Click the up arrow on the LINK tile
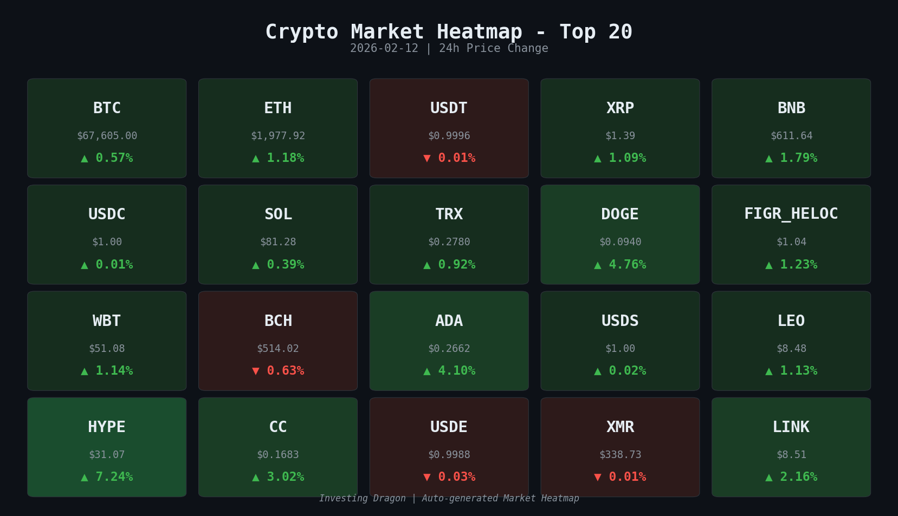Image resolution: width=898 pixels, height=516 pixels. point(769,478)
